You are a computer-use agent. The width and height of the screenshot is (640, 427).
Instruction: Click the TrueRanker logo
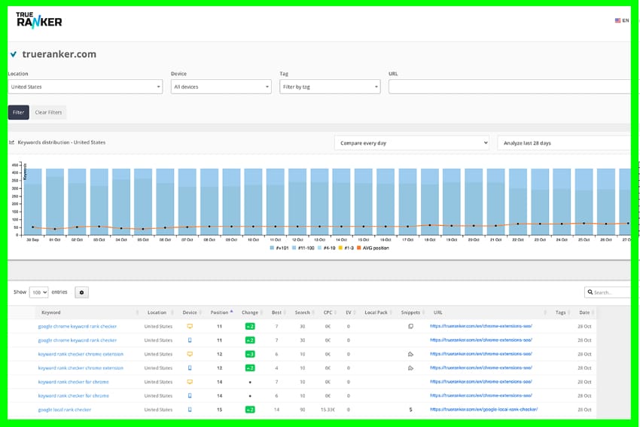[39, 20]
